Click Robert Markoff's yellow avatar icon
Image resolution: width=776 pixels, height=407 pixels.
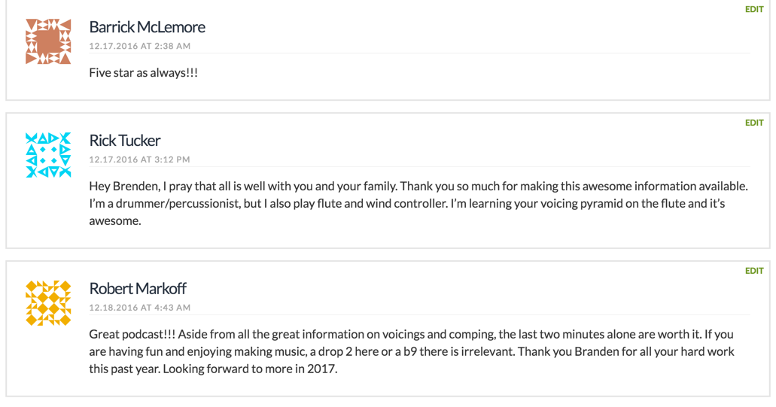48,303
